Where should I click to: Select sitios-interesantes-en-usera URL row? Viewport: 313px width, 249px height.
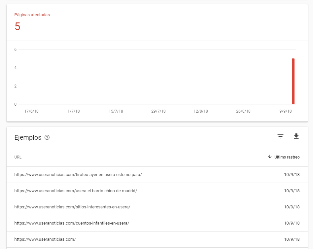pyautogui.click(x=157, y=207)
